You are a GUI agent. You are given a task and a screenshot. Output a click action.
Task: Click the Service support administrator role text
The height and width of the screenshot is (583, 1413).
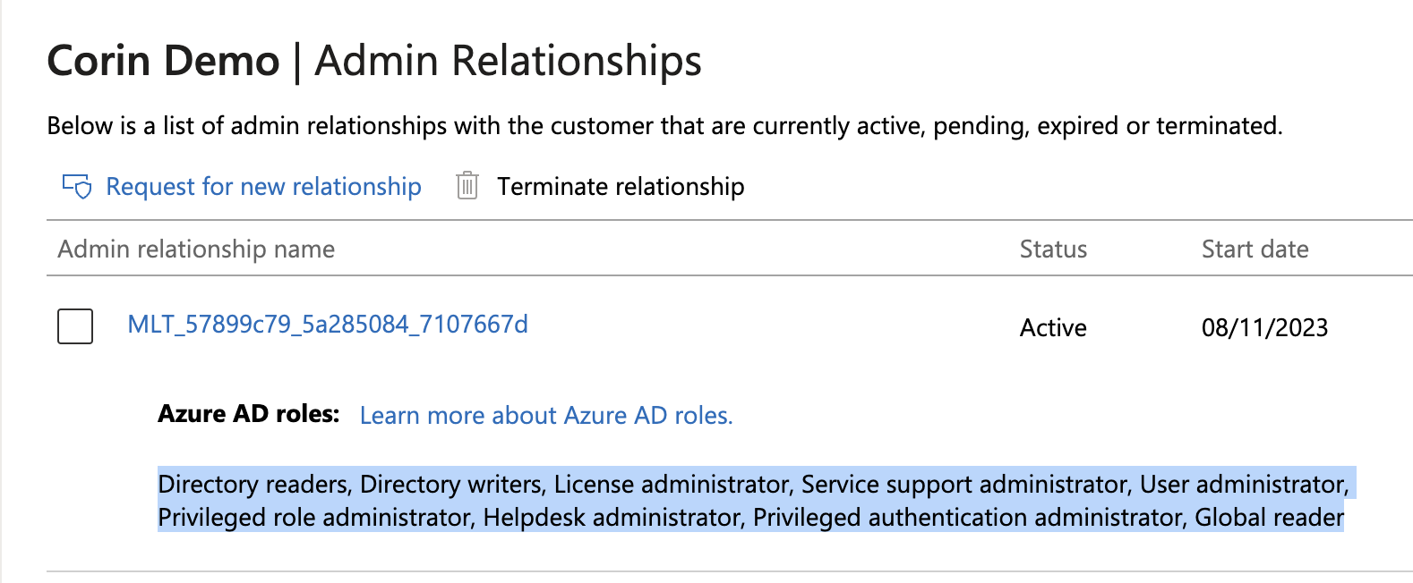(963, 484)
